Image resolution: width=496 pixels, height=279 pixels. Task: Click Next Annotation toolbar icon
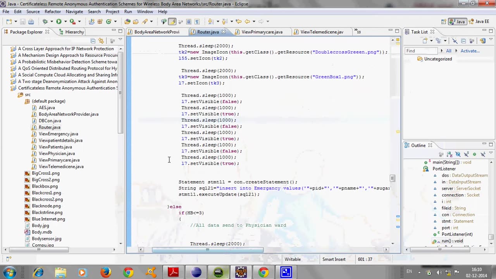[210, 22]
